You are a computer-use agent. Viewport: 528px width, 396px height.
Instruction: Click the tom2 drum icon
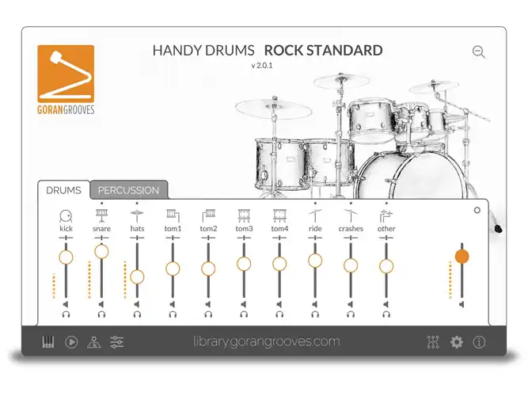(208, 215)
